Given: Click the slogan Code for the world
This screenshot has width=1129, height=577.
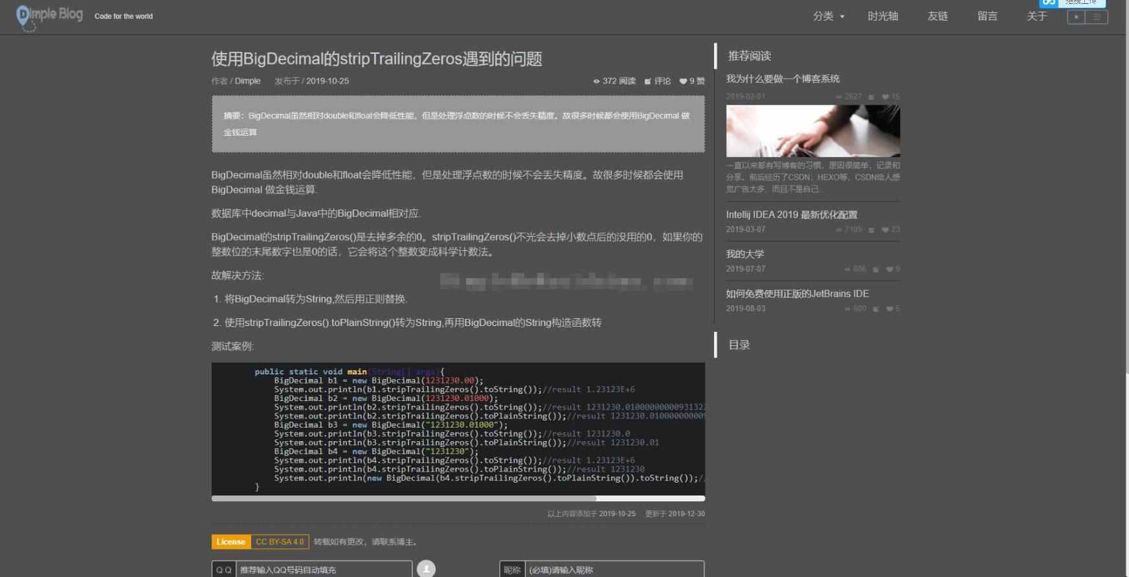Looking at the screenshot, I should point(124,16).
